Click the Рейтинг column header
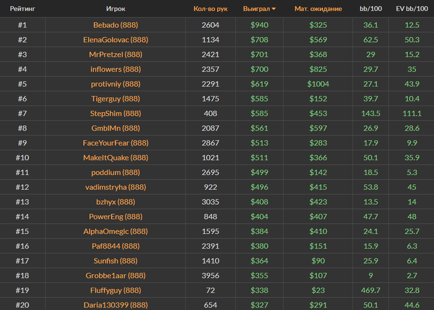 [22, 9]
